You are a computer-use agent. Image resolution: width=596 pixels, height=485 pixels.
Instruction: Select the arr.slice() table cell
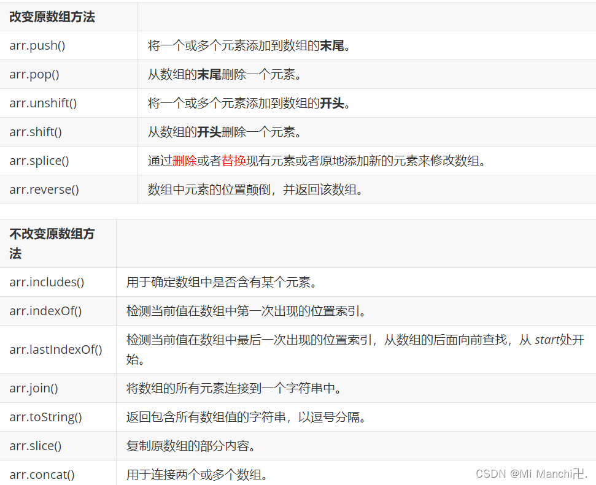(34, 446)
